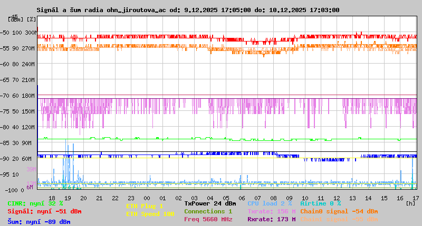Click the '[h]' time axis unit label
Viewport: 422px width, 226px height.
coord(411,203)
